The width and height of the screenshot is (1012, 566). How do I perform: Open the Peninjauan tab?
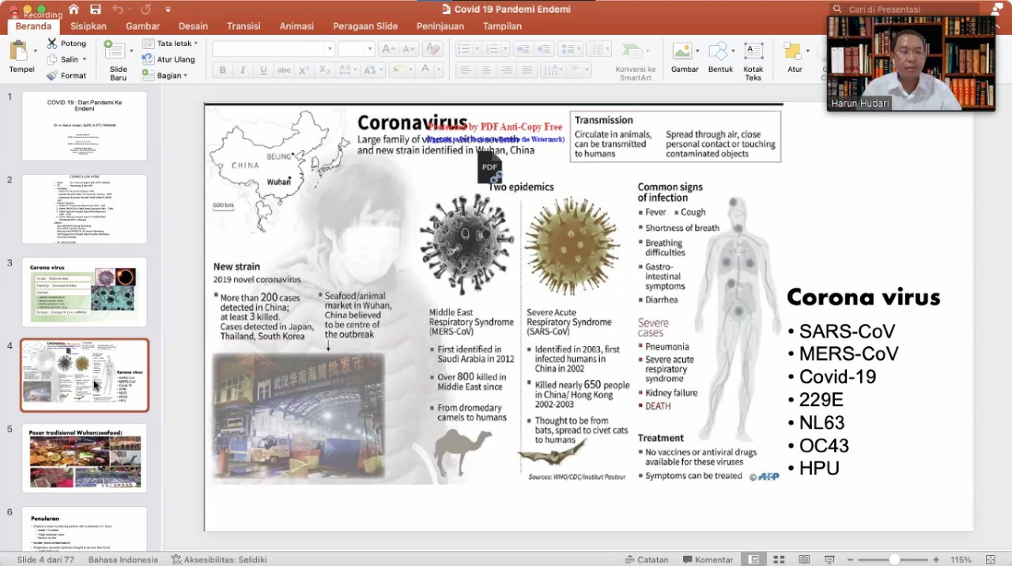tap(440, 26)
